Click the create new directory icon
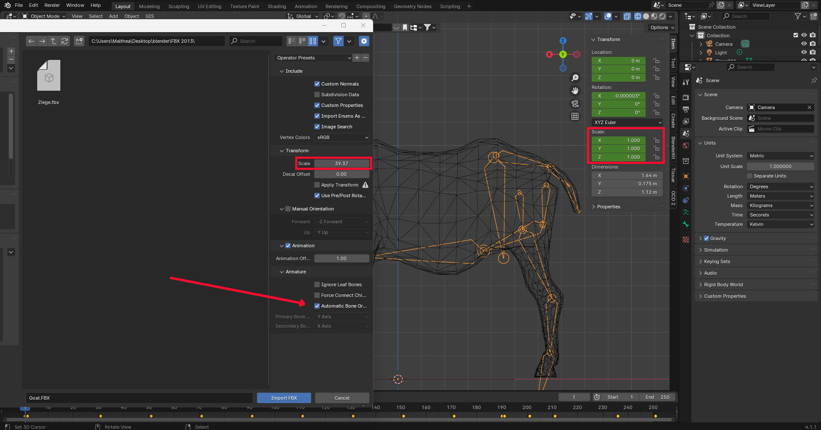This screenshot has width=821, height=430. point(79,41)
